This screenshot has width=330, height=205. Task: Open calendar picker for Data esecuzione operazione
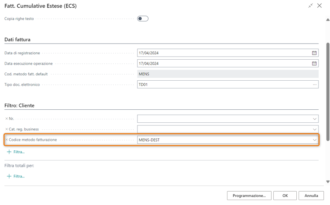(314, 63)
